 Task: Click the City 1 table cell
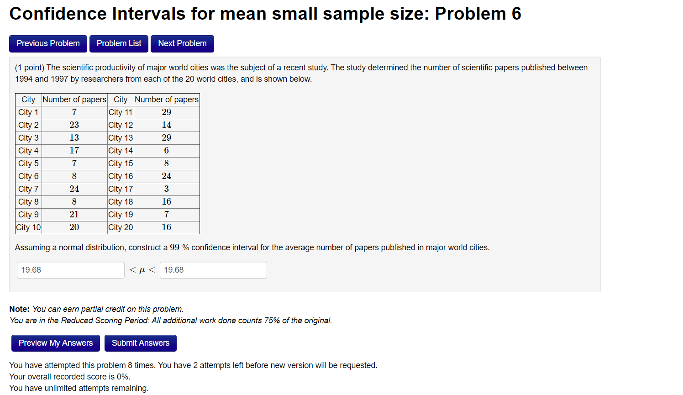(28, 112)
